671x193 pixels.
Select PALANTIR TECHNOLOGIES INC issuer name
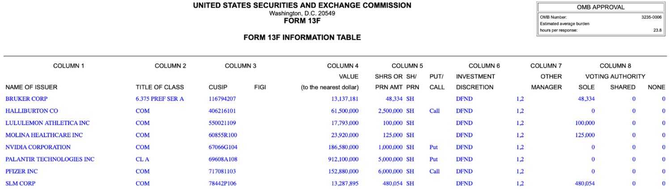click(x=50, y=159)
